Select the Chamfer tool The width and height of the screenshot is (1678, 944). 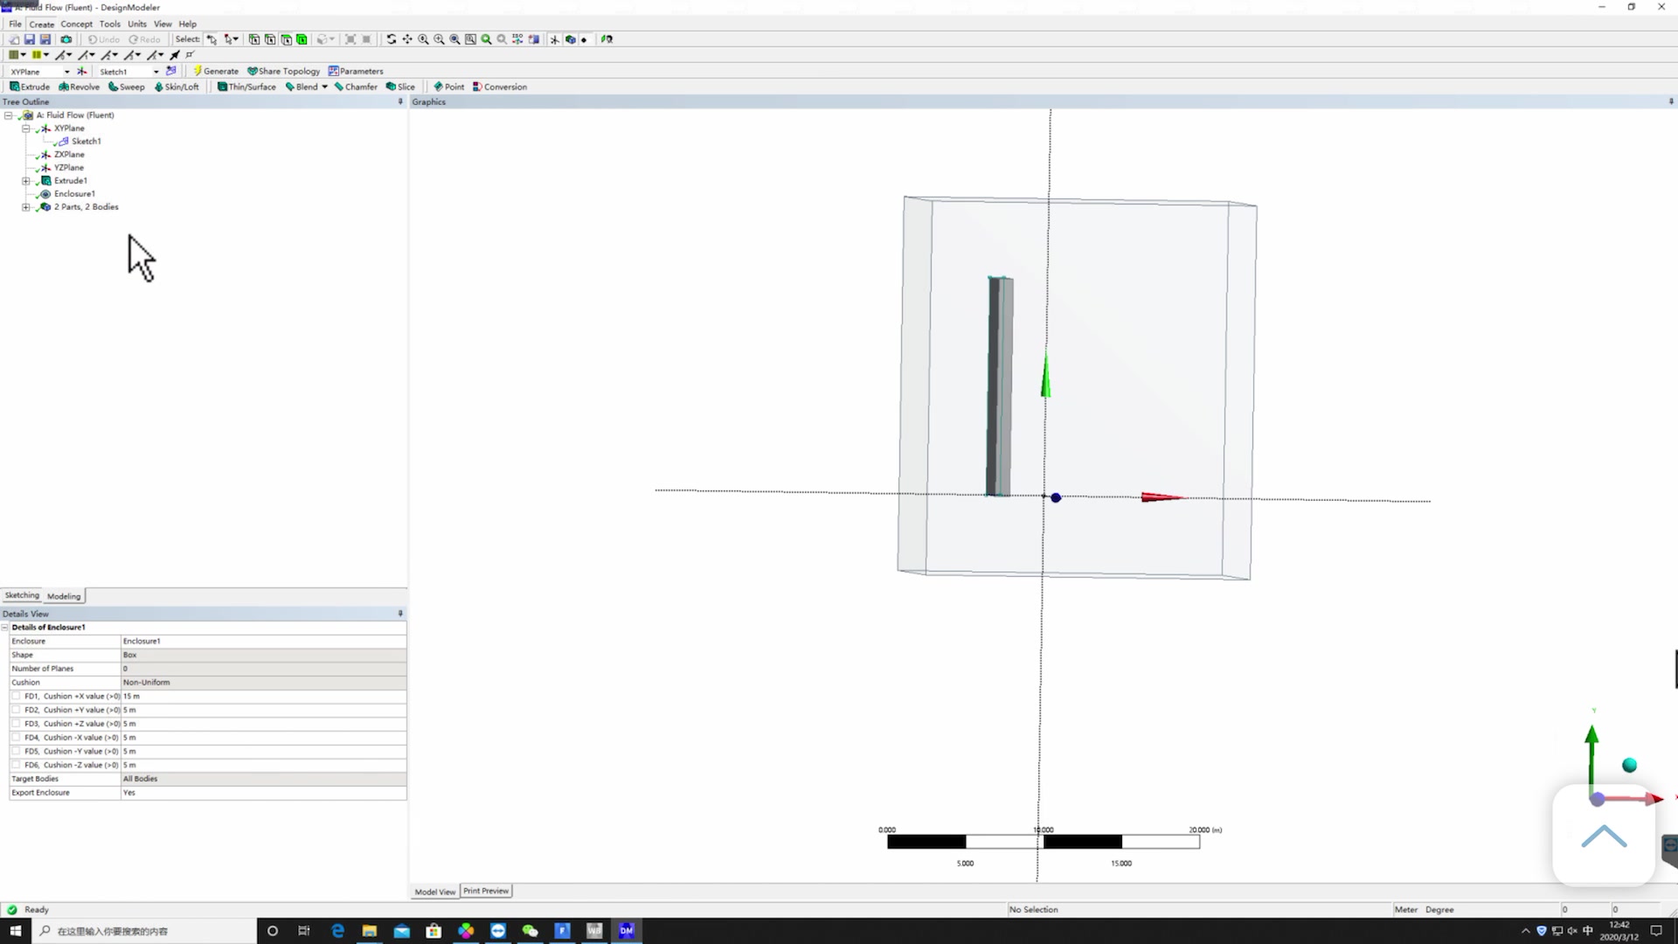tap(355, 87)
